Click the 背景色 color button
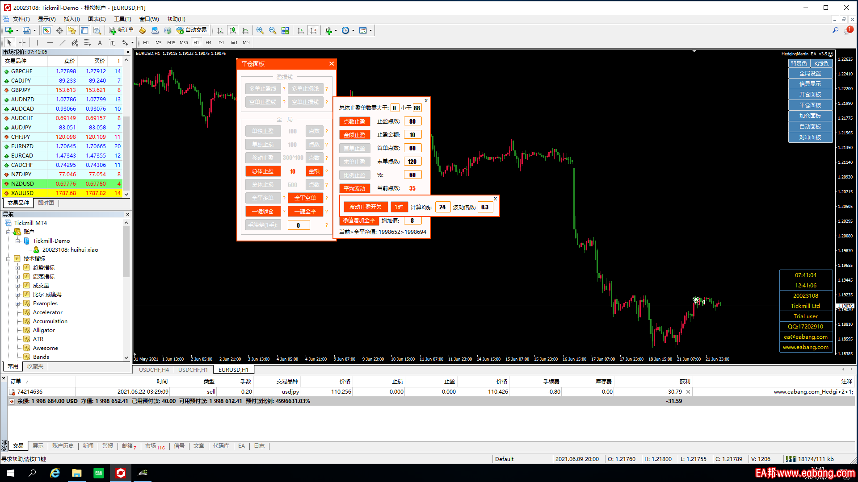Screen dimensions: 858x482 [x=799, y=63]
